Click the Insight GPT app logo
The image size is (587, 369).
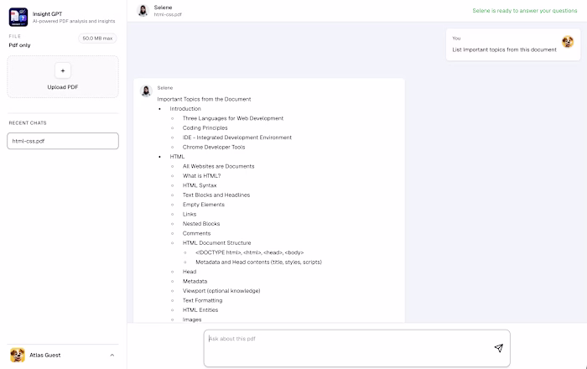[x=18, y=18]
